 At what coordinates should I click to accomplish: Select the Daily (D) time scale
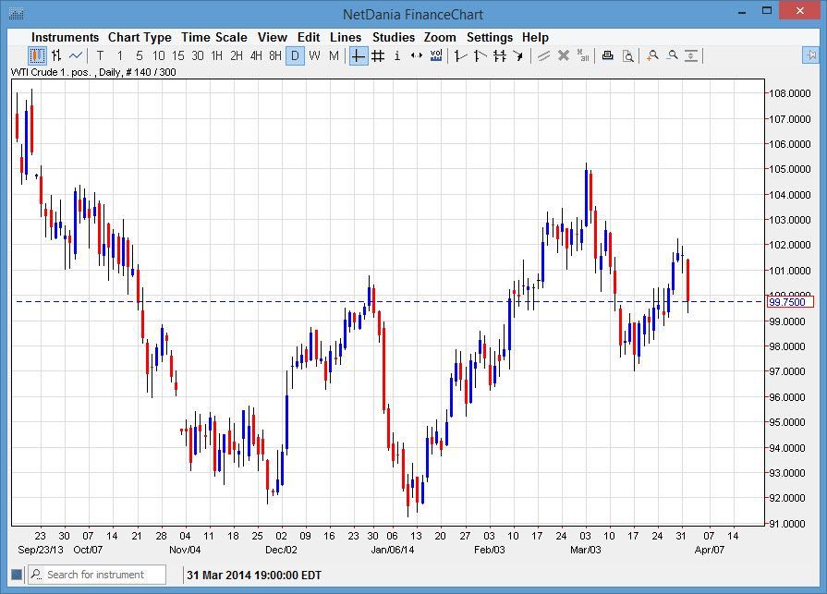295,56
